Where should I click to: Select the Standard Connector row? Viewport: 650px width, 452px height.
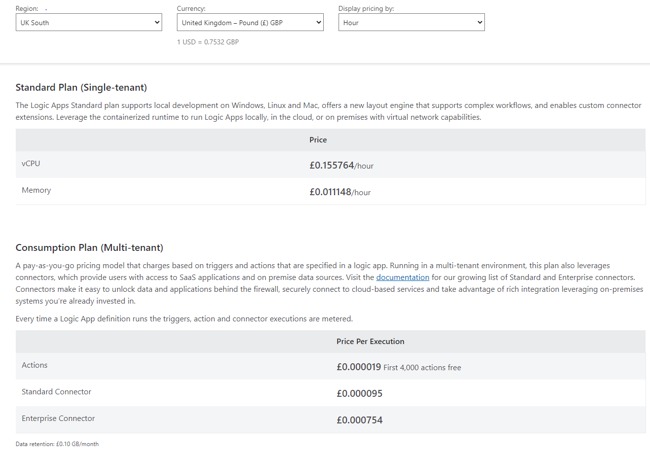pyautogui.click(x=56, y=391)
